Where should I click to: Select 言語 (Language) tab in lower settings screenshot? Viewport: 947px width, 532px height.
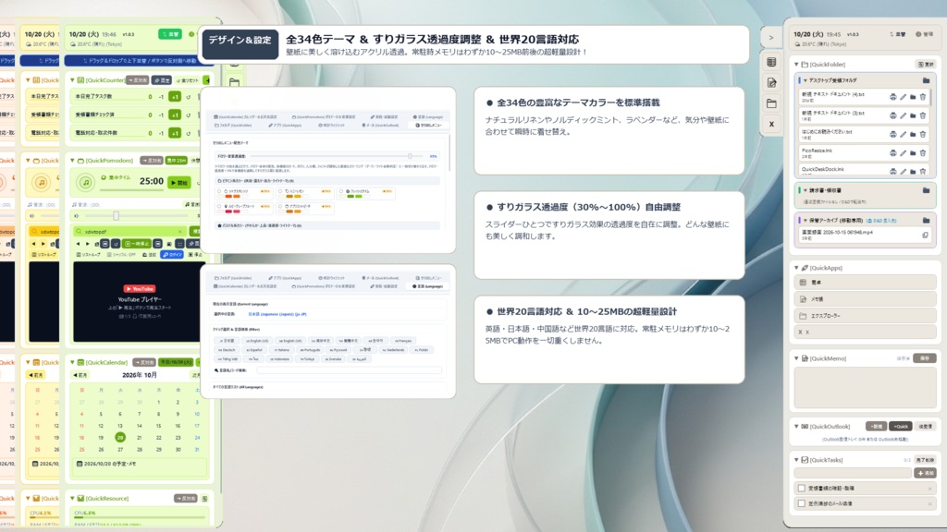427,286
